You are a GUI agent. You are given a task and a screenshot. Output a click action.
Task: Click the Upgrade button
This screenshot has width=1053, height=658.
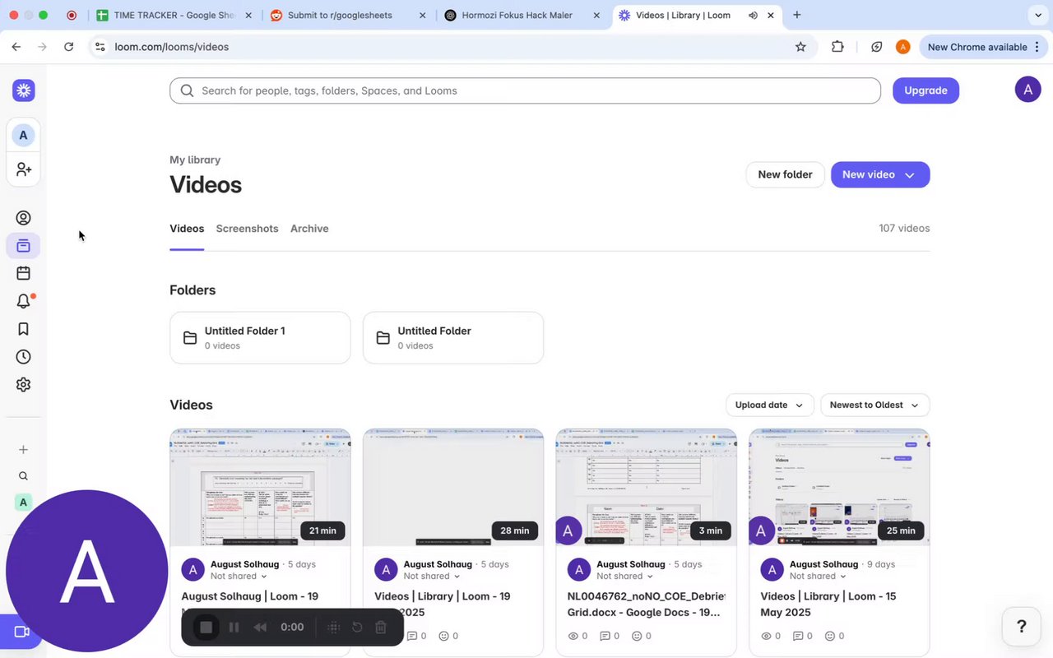925,90
